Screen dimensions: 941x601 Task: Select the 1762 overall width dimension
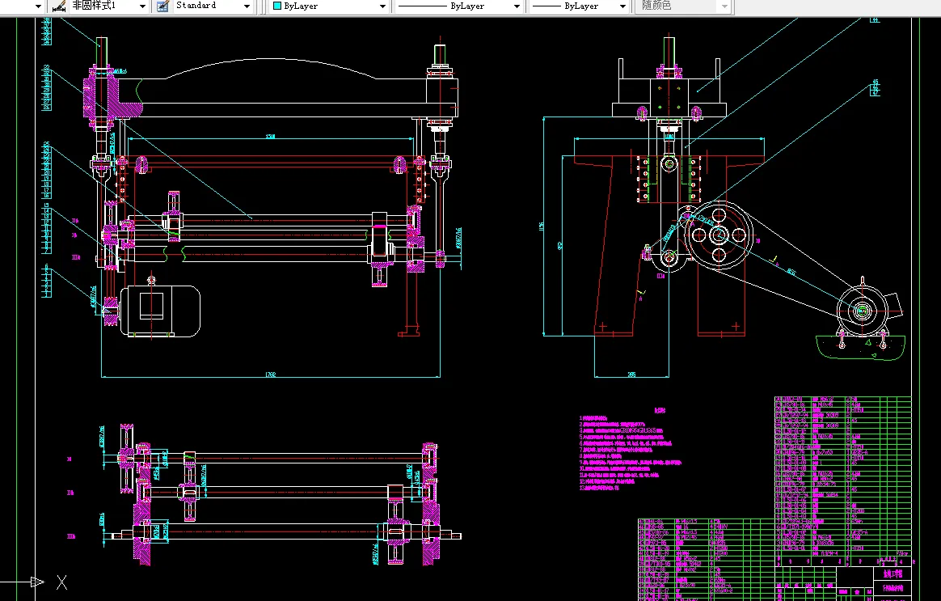point(270,375)
